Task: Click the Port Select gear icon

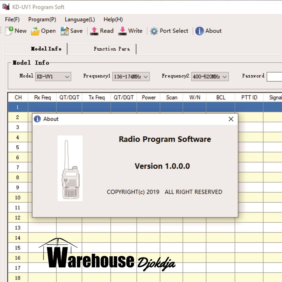Action: (154, 31)
